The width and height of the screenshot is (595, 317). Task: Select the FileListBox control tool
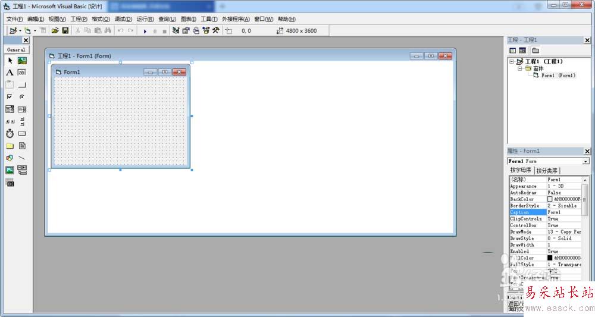(x=22, y=146)
